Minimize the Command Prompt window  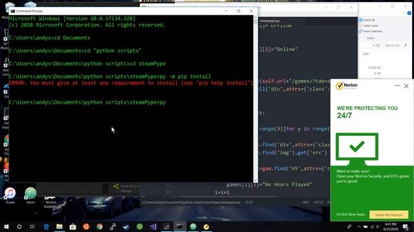point(226,11)
